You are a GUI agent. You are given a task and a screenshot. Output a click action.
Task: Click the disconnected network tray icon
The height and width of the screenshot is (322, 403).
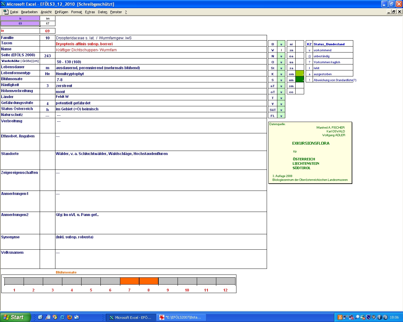tap(351, 317)
